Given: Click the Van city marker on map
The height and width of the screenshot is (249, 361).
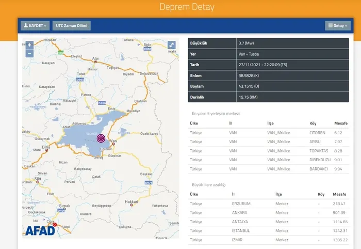Looking at the screenshot, I should 113,144.
